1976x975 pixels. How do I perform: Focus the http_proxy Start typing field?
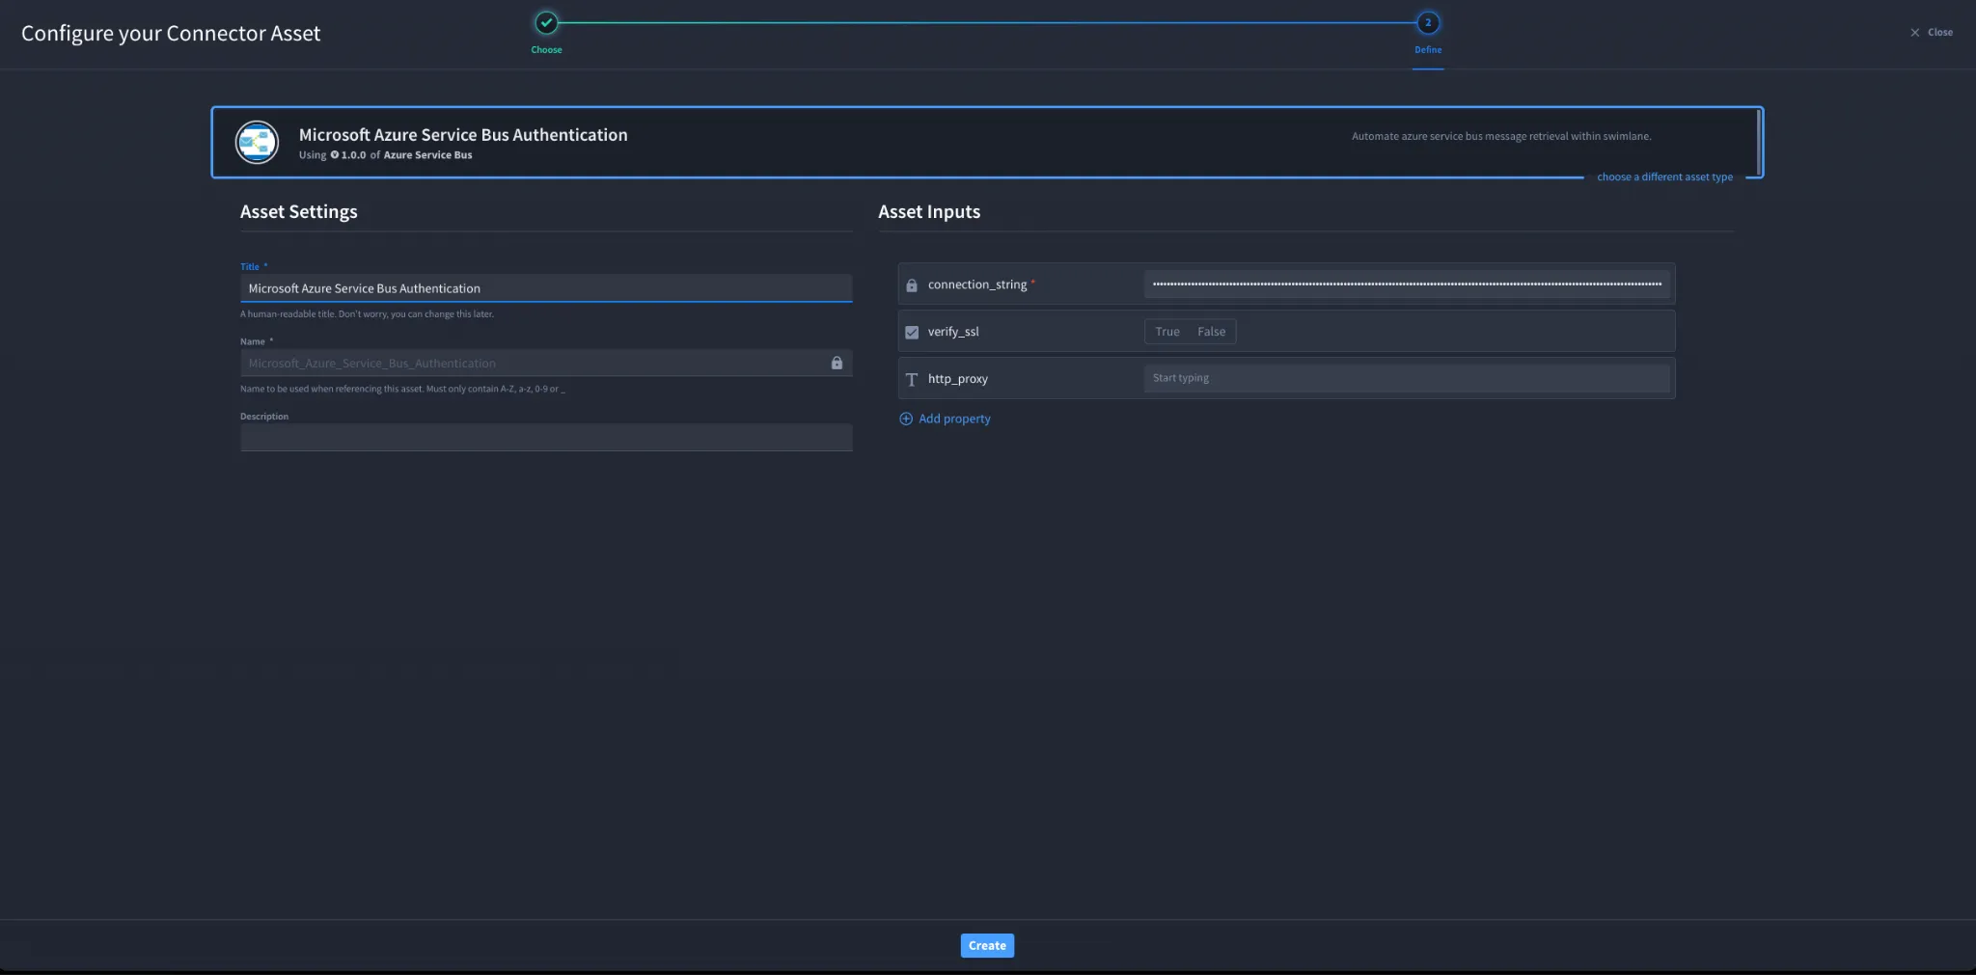tap(1407, 378)
